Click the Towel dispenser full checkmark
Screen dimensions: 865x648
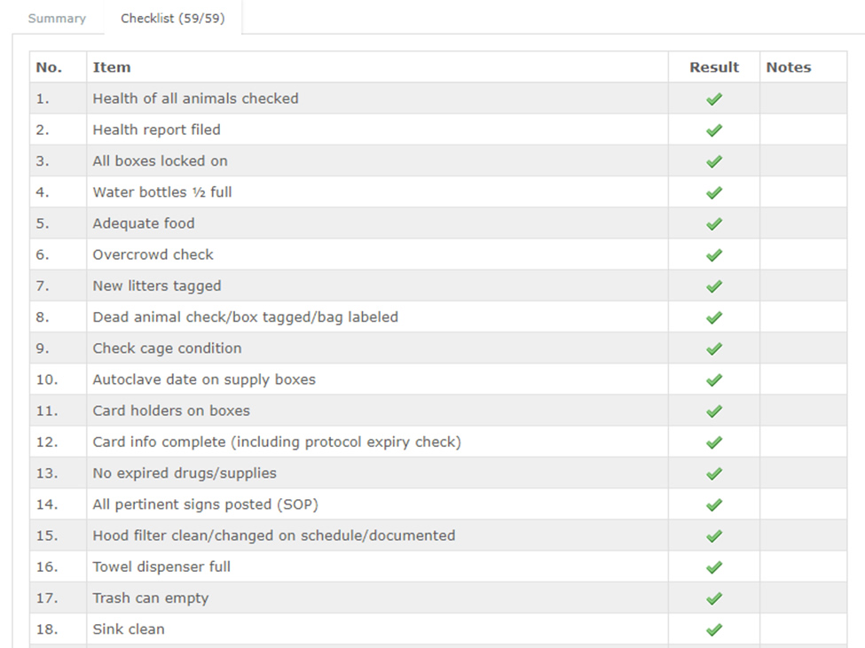(x=714, y=567)
